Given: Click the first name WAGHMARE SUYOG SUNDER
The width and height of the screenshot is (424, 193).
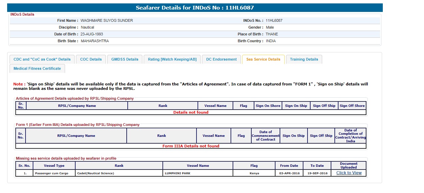Looking at the screenshot, I should coord(107,20).
